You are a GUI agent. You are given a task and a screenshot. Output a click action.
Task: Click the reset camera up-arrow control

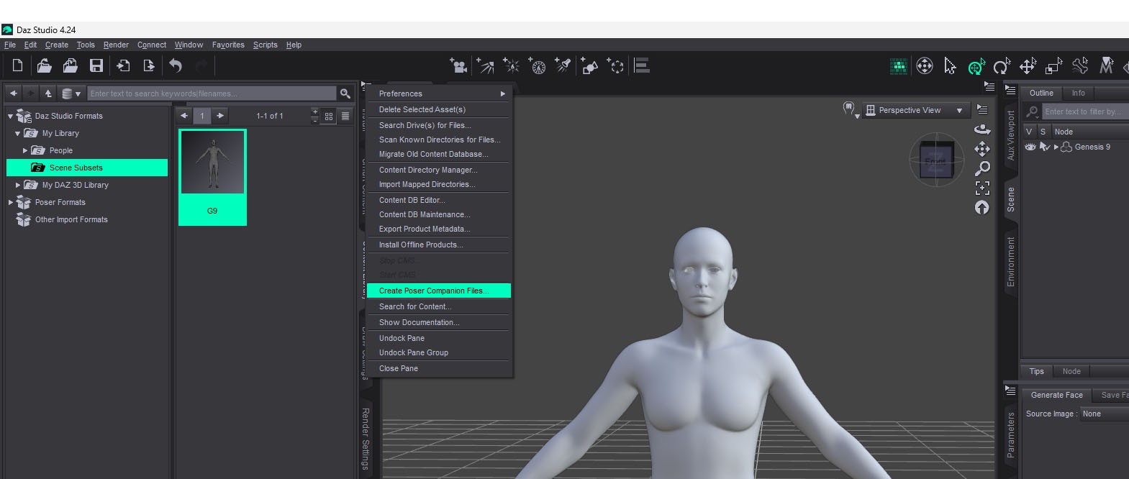pos(982,207)
